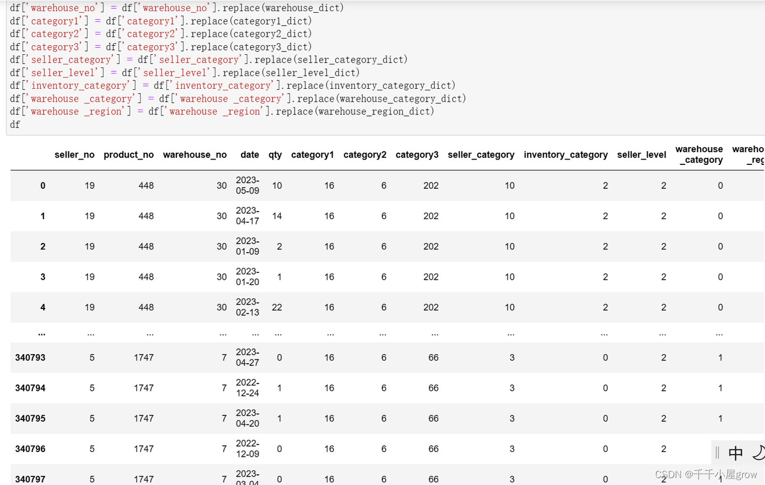Click the code line using category1_dict
This screenshot has width=765, height=485.
pos(161,21)
